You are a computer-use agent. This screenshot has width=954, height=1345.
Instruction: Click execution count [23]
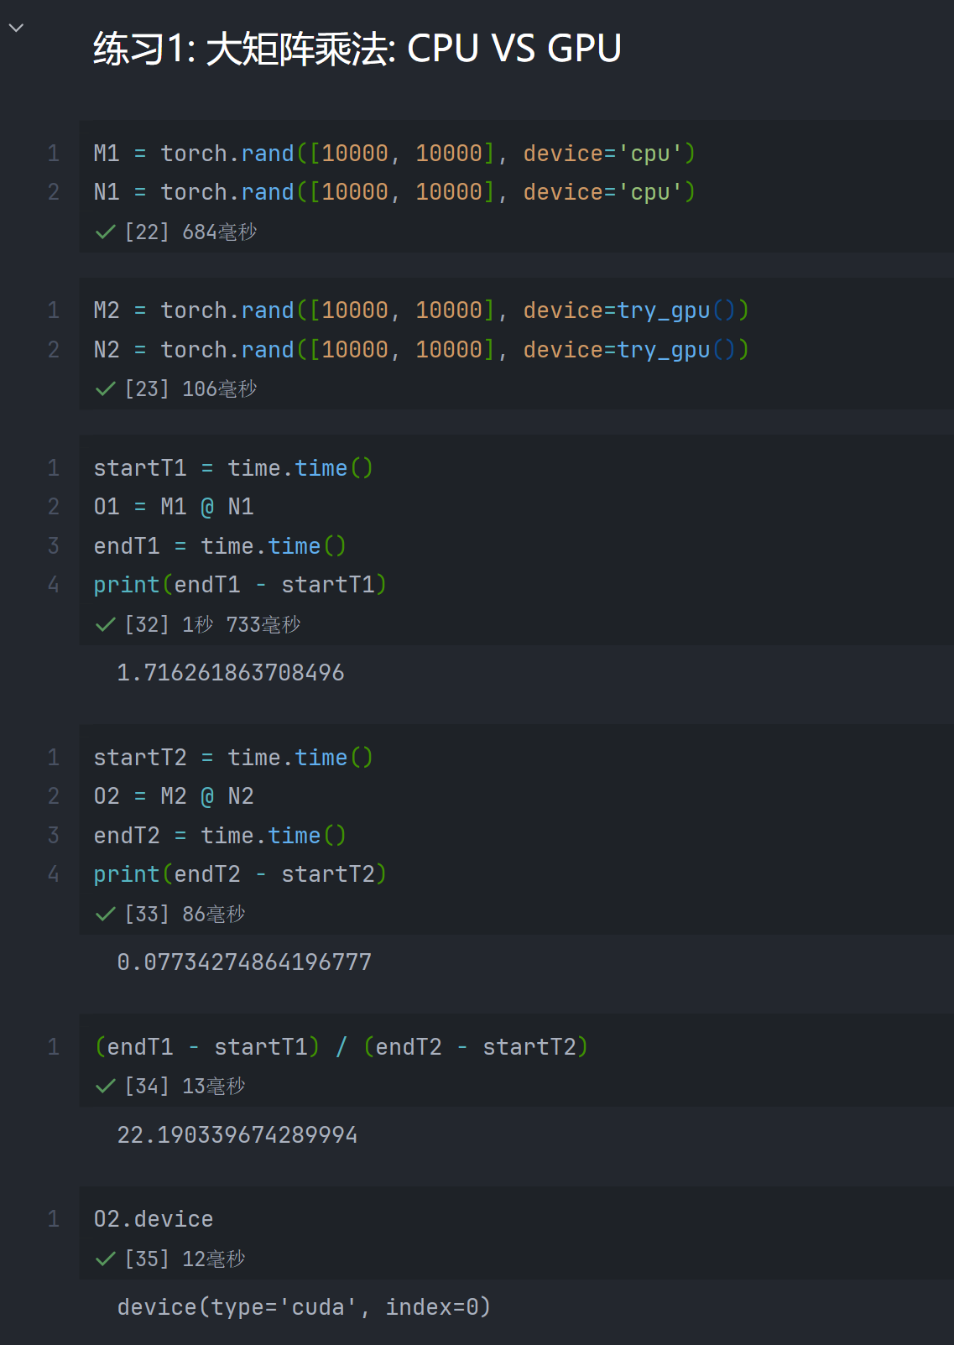[147, 389]
